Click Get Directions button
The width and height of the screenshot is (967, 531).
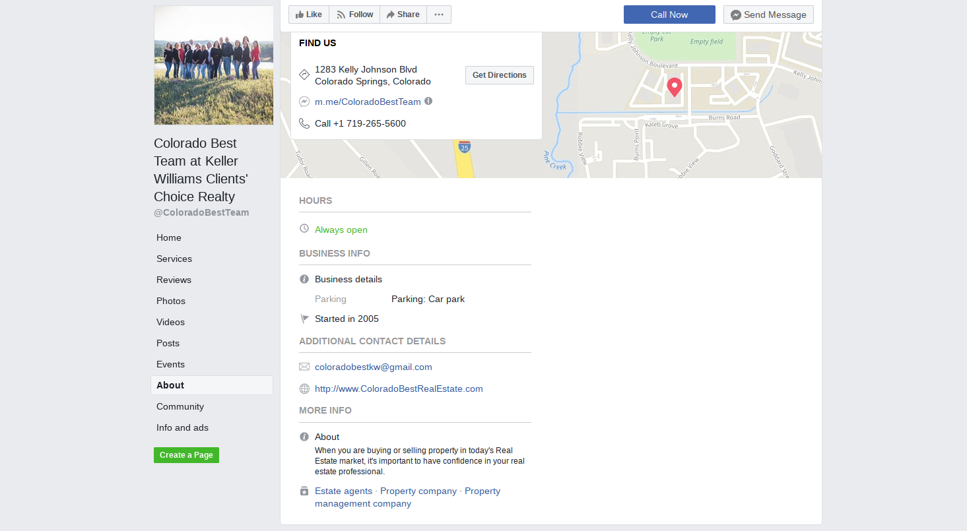coord(500,75)
